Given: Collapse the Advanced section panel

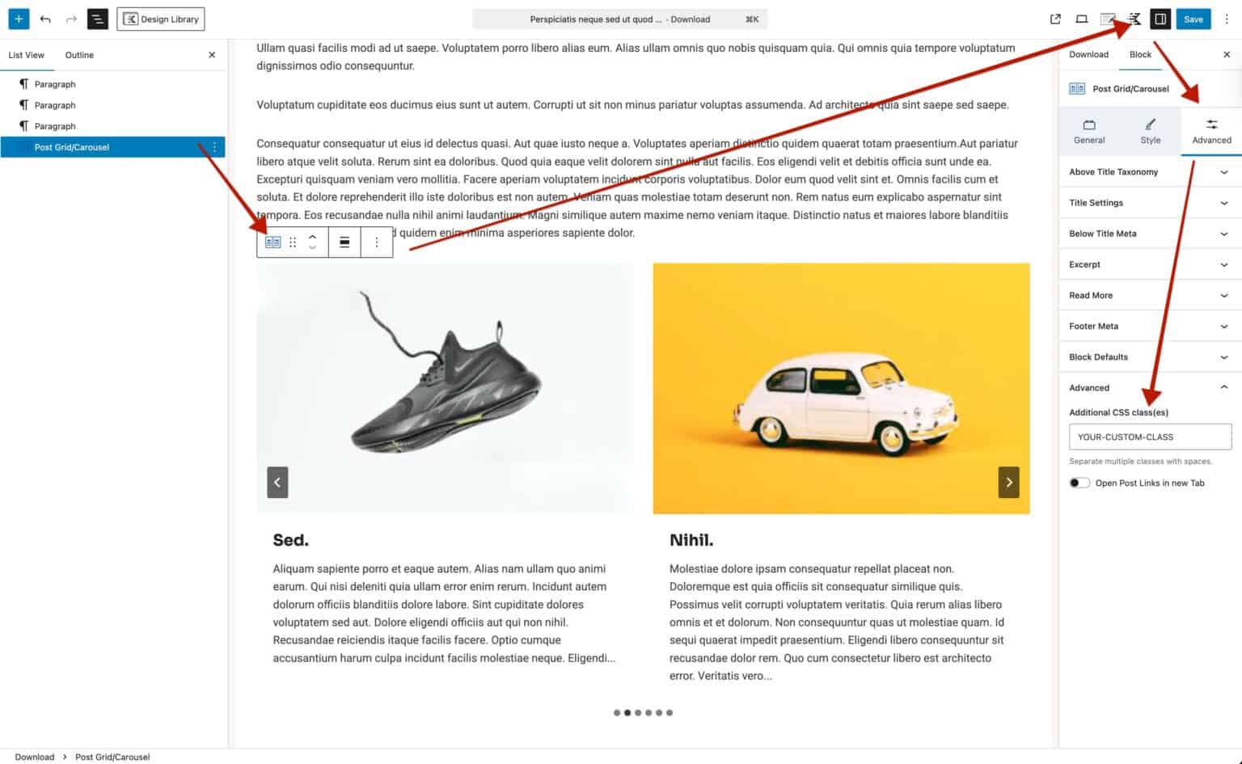Looking at the screenshot, I should click(1148, 387).
